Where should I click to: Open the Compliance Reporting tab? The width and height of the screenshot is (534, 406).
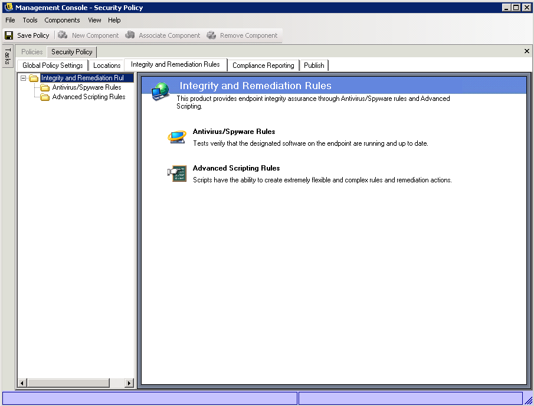point(263,66)
